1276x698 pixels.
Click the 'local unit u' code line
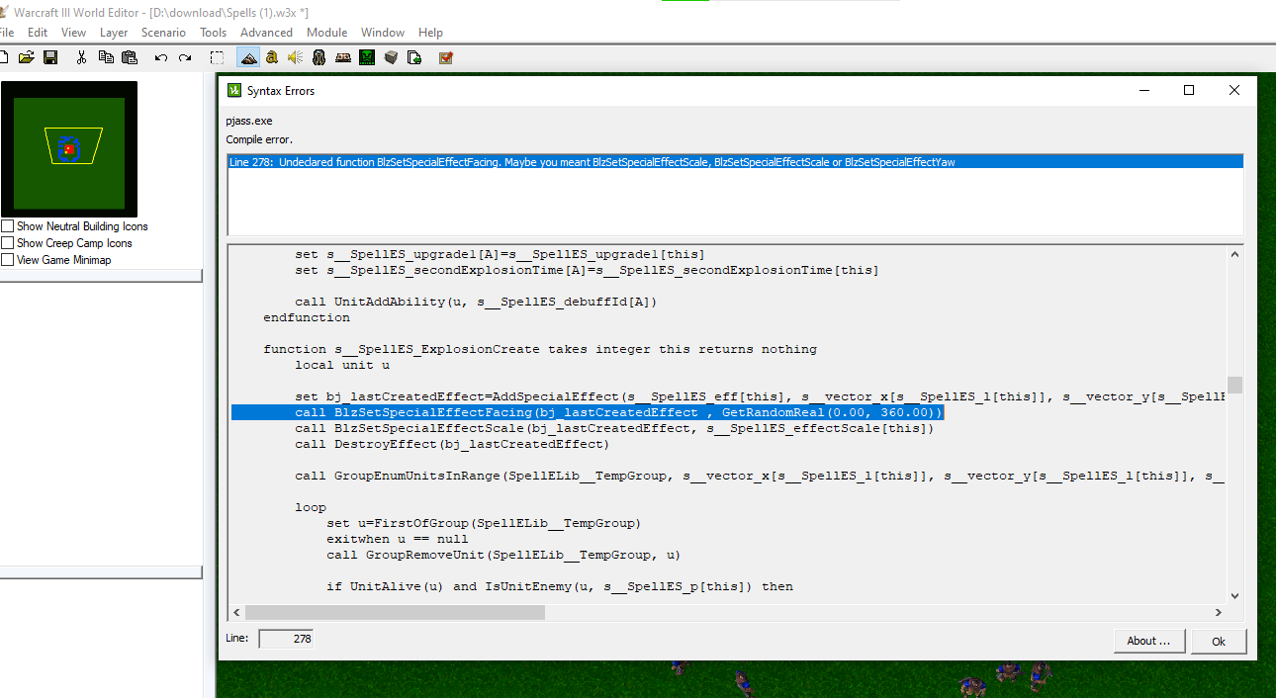pyautogui.click(x=342, y=365)
